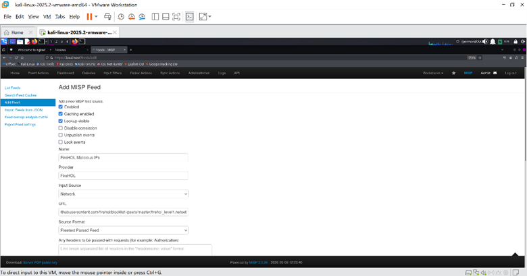Open Sync Actions menu in MISP
The width and height of the screenshot is (527, 276).
point(170,73)
